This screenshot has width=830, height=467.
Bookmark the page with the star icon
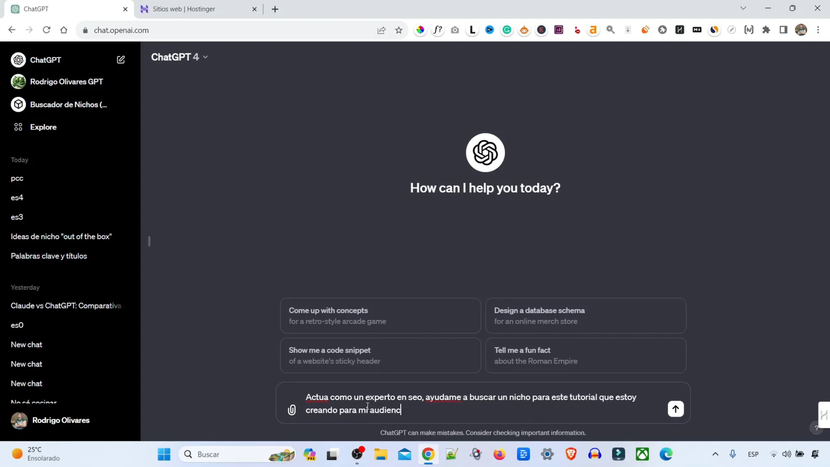(x=399, y=30)
